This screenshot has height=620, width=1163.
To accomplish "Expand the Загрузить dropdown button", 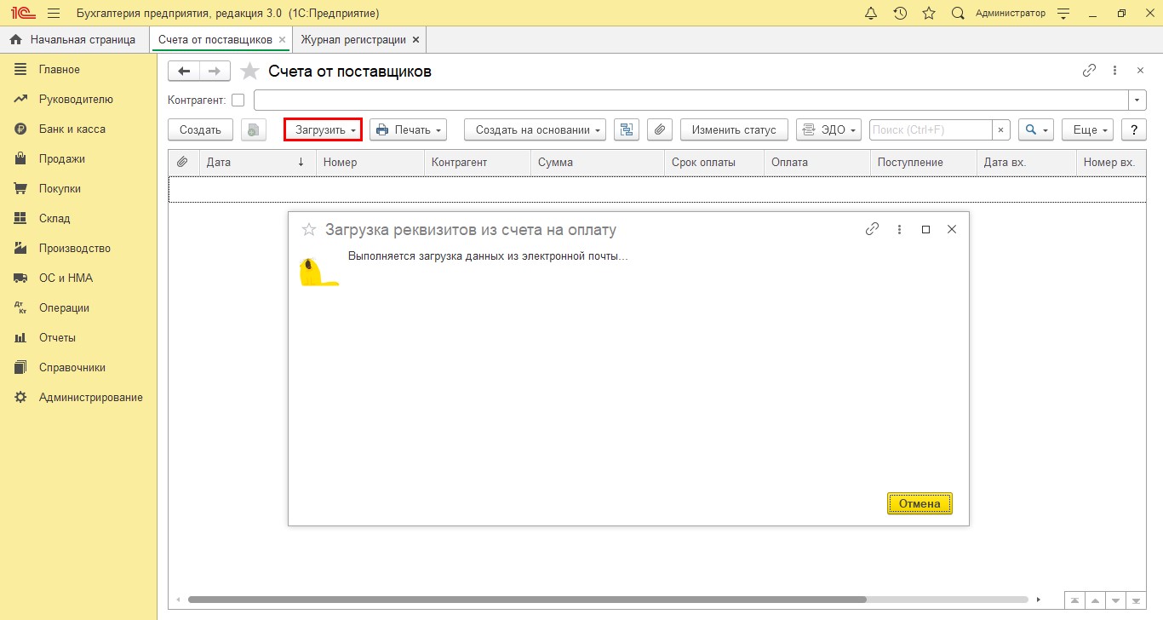I will click(x=324, y=129).
